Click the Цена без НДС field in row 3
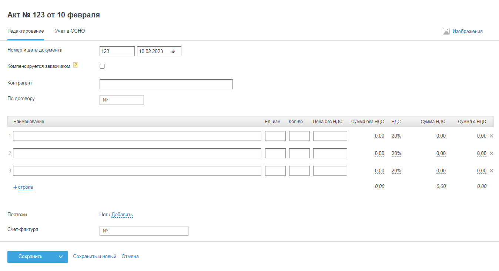499x271 pixels. click(330, 171)
